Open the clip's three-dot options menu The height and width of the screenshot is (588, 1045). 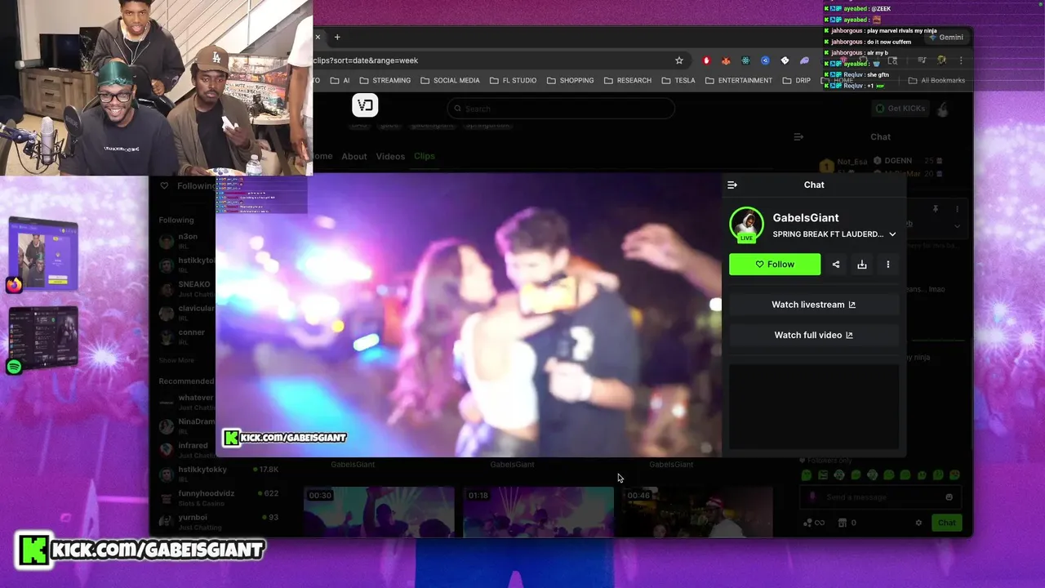pos(888,265)
